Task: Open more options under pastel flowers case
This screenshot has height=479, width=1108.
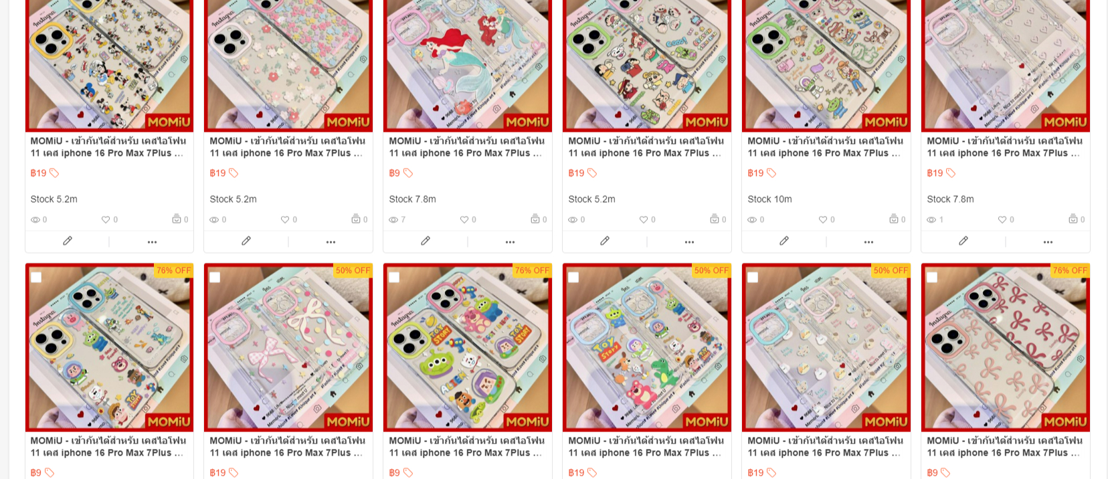Action: pos(331,242)
